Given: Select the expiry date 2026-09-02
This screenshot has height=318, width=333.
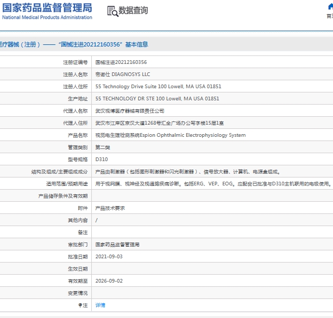Looking at the screenshot, I should pos(109,281).
